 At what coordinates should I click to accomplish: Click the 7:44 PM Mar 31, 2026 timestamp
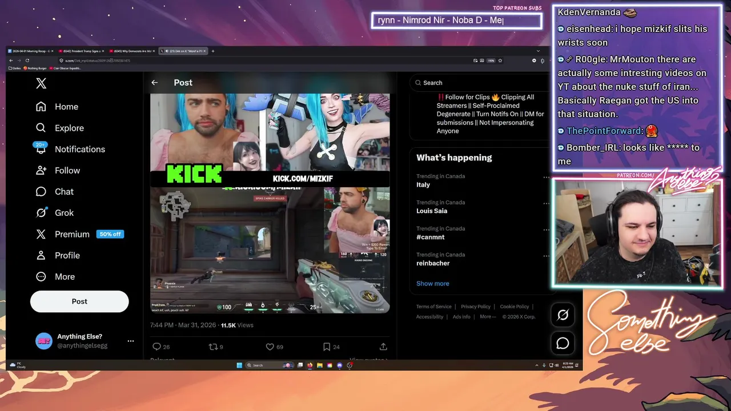[183, 325]
